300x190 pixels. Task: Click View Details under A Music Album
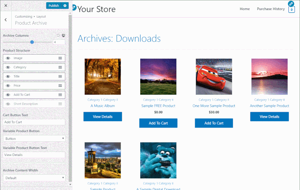click(x=103, y=117)
